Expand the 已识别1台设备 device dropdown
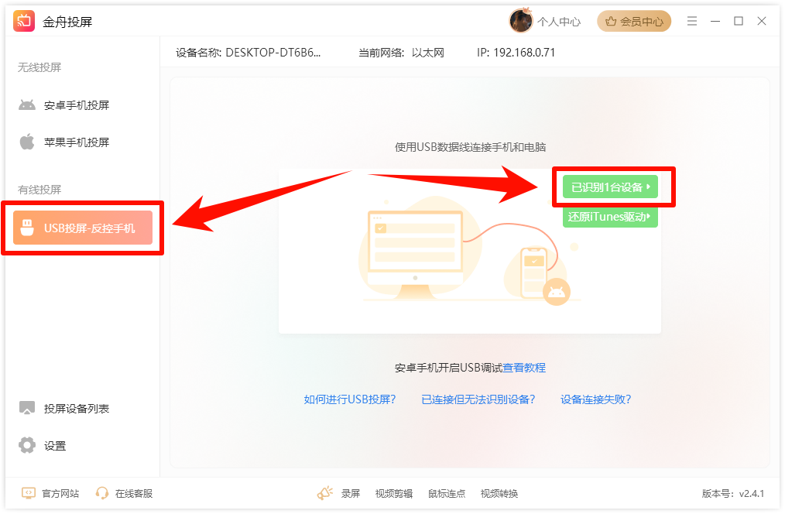Screen dimensions: 785x514 (610, 187)
